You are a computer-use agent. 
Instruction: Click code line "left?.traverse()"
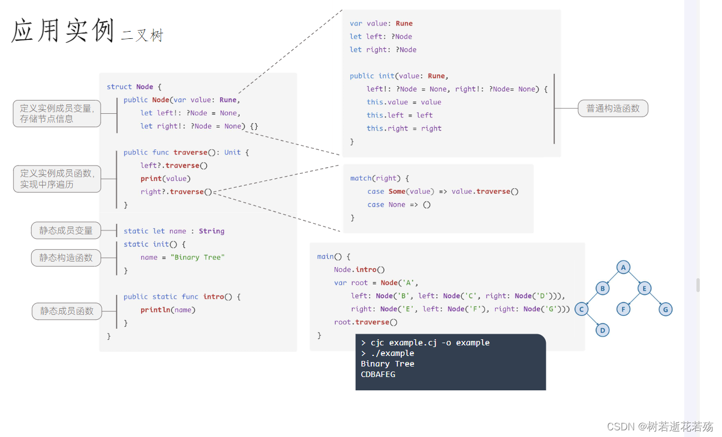point(174,165)
